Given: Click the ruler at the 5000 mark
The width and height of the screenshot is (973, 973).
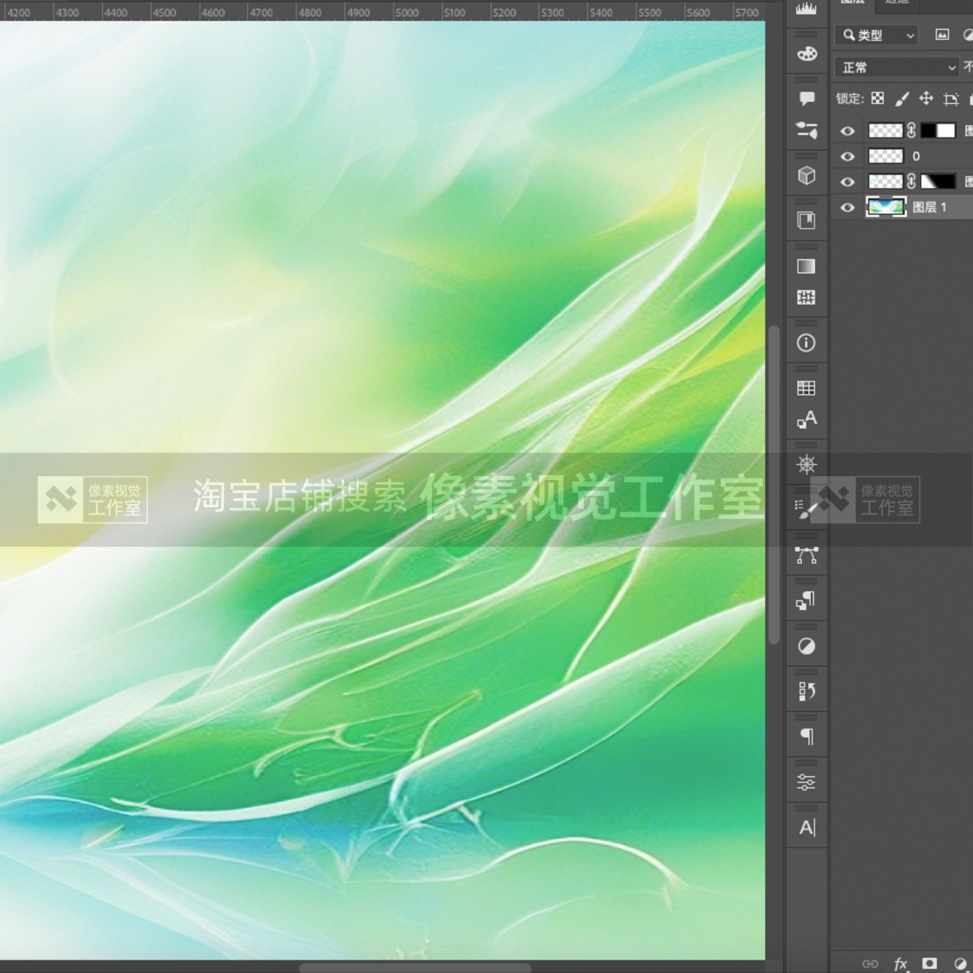Looking at the screenshot, I should 407,12.
